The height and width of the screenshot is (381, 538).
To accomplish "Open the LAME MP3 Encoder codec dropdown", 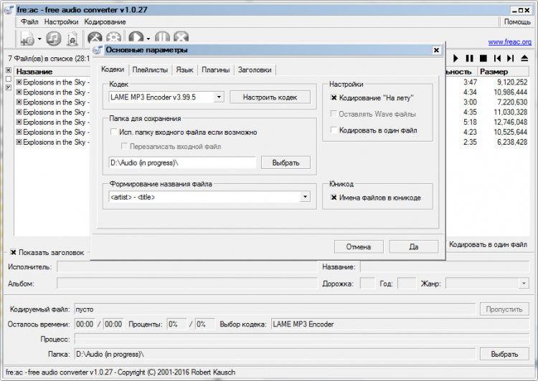I will click(x=219, y=97).
